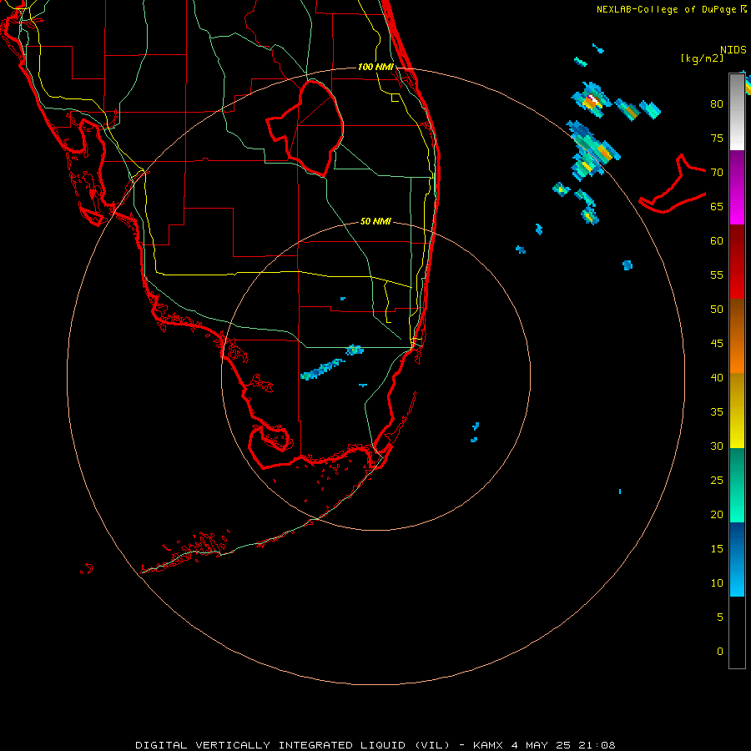Select the 10 value on the scale
This screenshot has width=751, height=751.
tap(717, 583)
